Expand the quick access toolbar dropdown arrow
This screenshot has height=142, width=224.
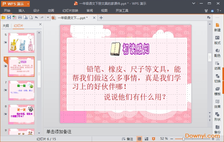click(48, 17)
